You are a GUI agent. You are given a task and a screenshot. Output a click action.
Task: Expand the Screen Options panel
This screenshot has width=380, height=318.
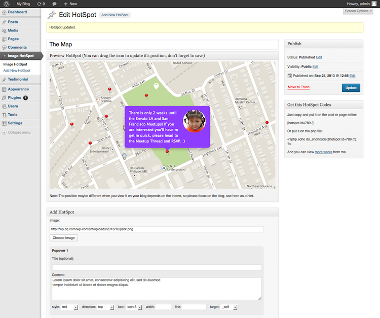(359, 11)
